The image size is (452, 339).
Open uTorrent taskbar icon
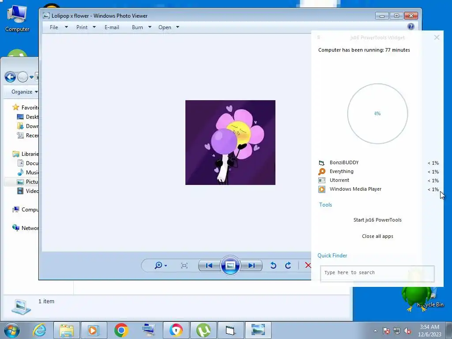pos(203,330)
